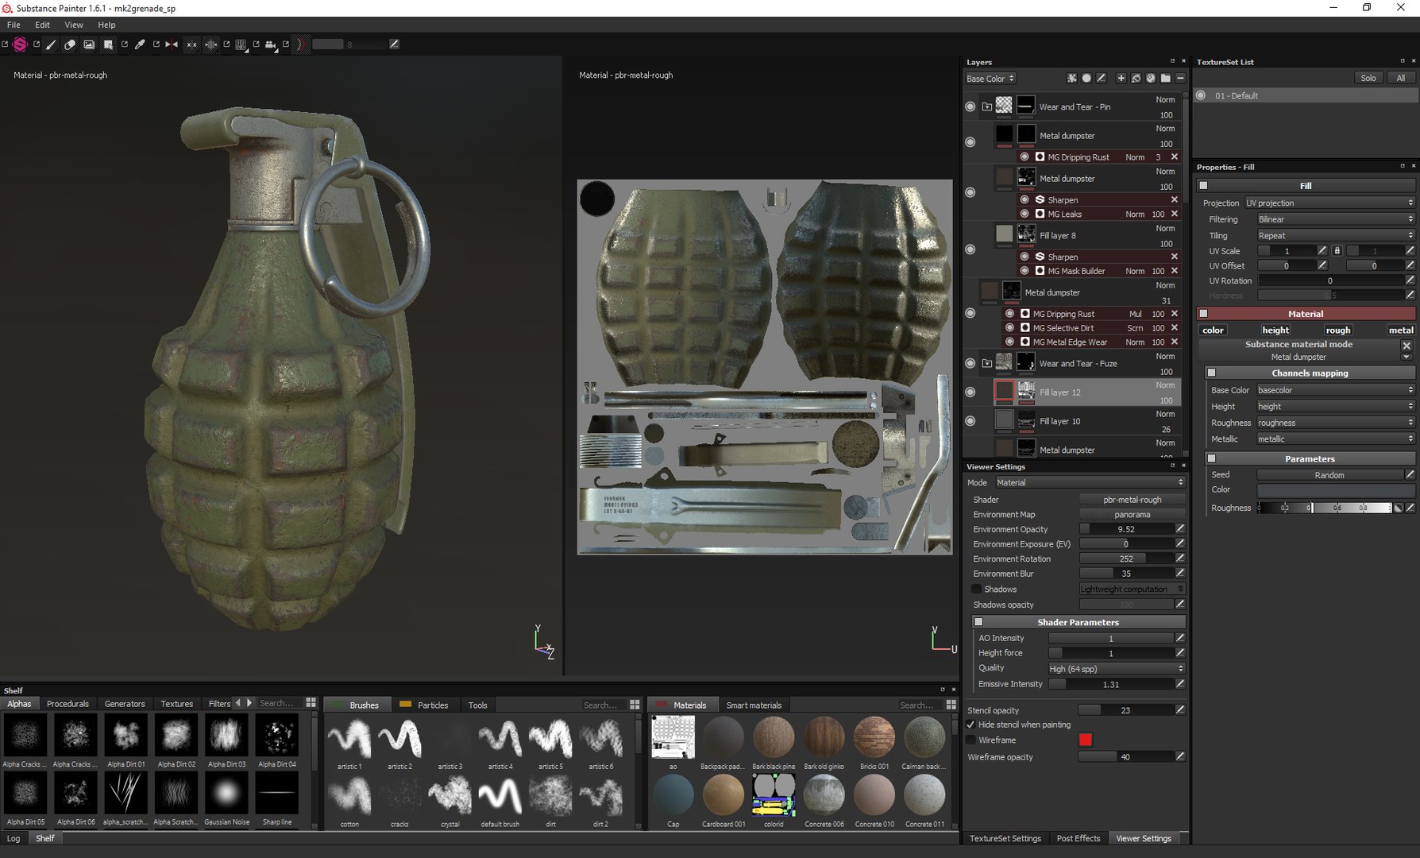The height and width of the screenshot is (858, 1420).
Task: Click the Substance logo icon in toolbar
Action: click(x=20, y=44)
